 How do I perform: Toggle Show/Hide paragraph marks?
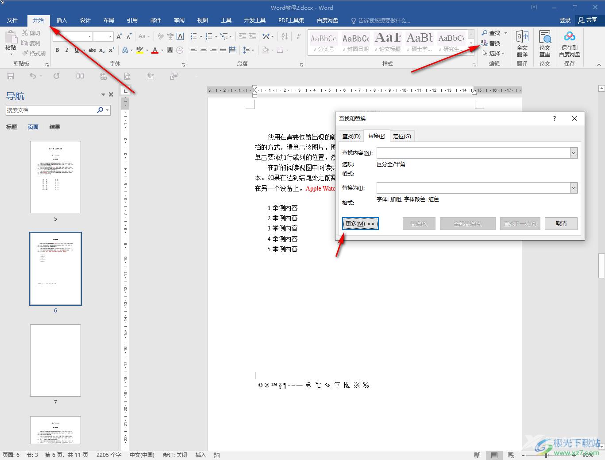tap(299, 36)
